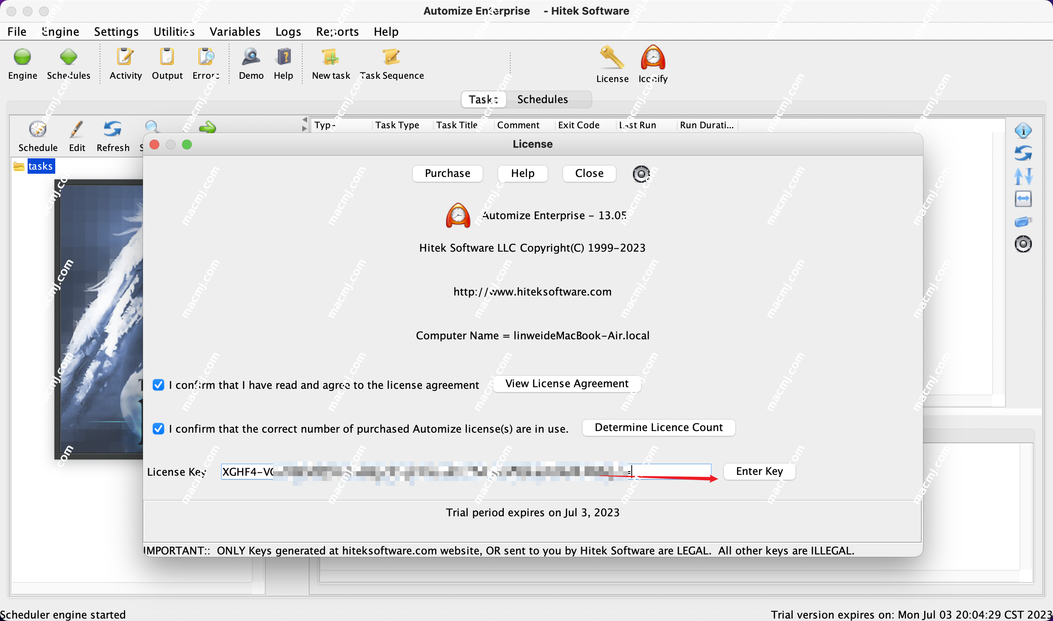Click the Refresh icon in tasks toolbar
Screen dimensions: 1053x621
click(x=113, y=129)
